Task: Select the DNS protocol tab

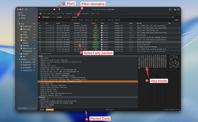Action: tap(54, 14)
